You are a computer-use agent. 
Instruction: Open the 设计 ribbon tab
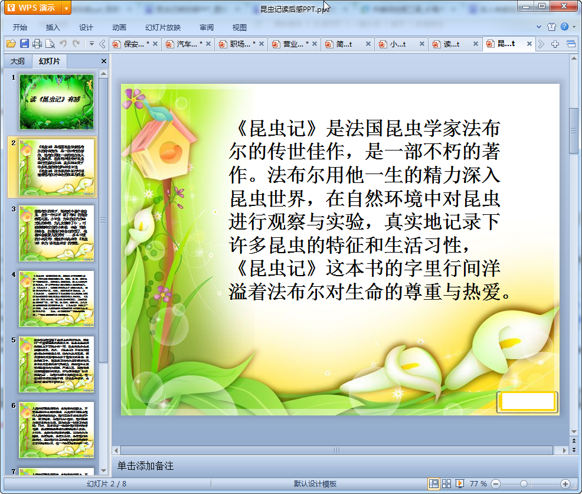pos(86,28)
